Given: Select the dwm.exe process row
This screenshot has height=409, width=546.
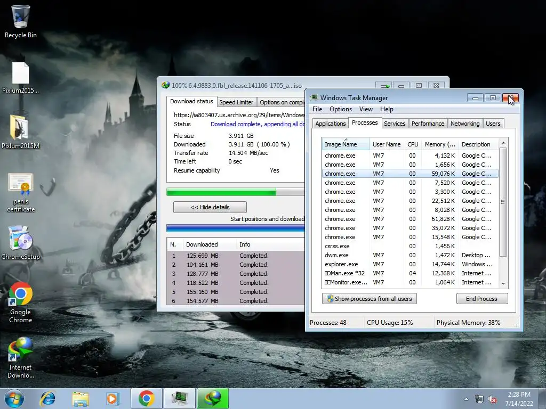Looking at the screenshot, I should (x=410, y=255).
